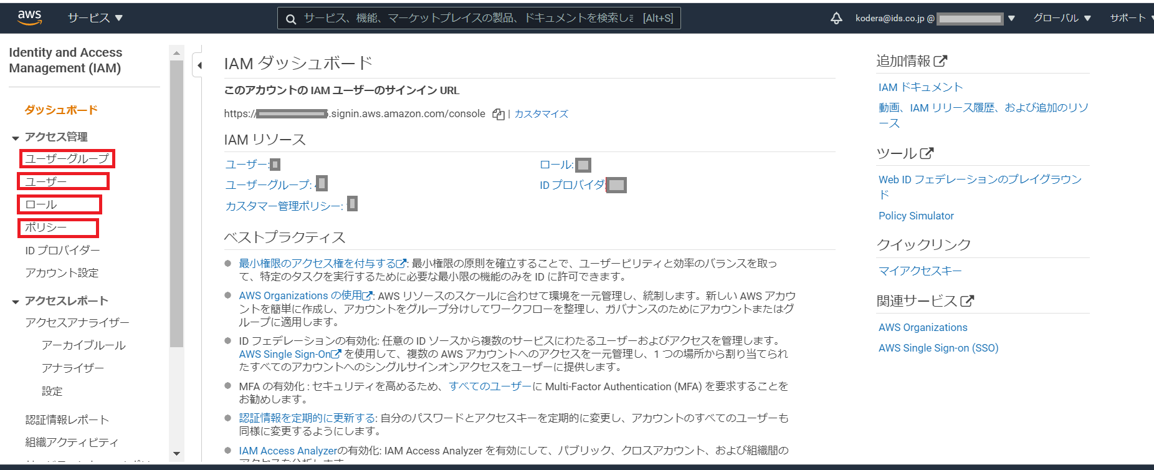Open external link icon next to 追加情報
The width and height of the screenshot is (1154, 470).
(940, 61)
